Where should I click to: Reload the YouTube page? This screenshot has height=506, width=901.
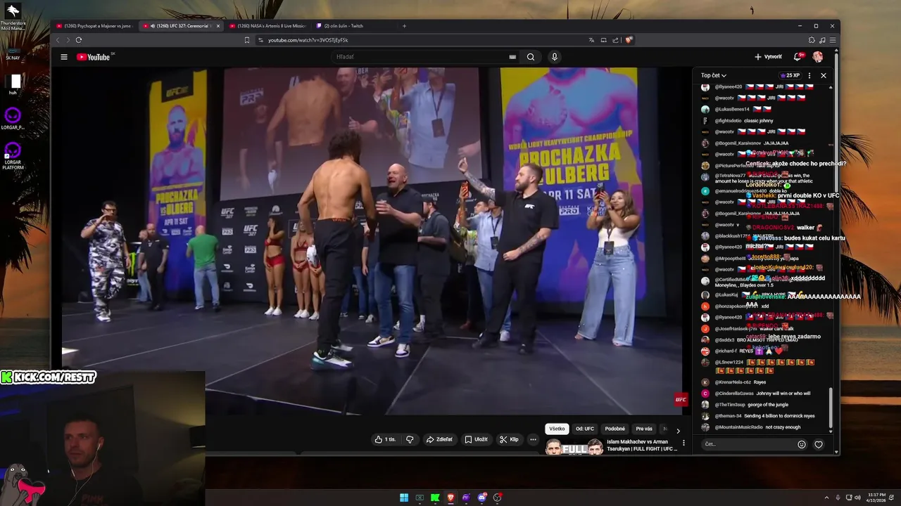pos(78,40)
